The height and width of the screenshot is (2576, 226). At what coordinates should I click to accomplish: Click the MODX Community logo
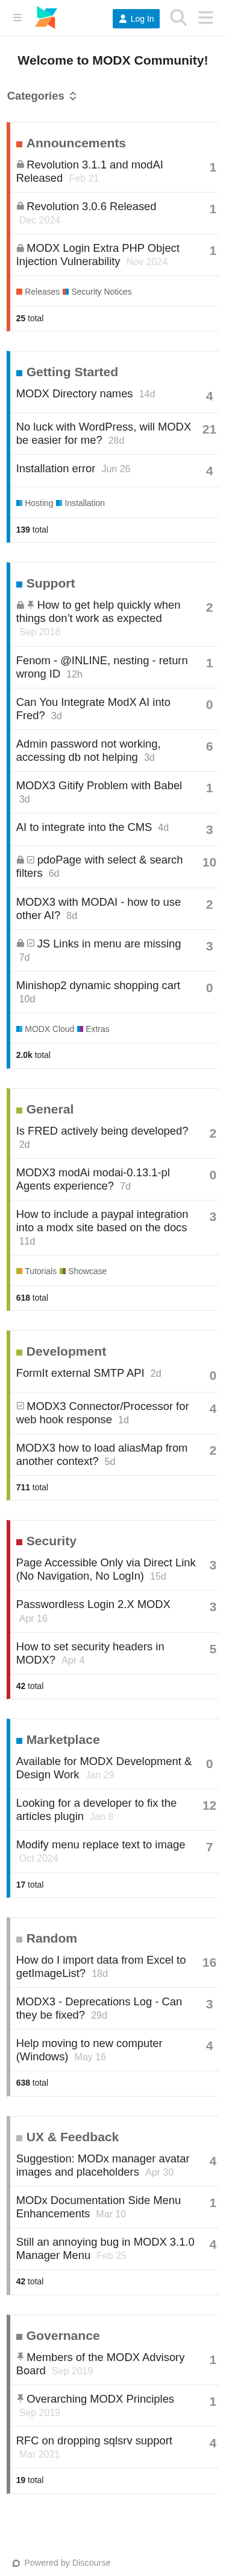click(46, 18)
